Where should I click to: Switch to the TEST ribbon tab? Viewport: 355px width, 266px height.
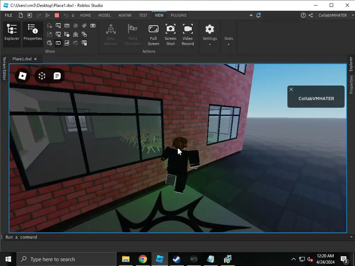tap(143, 15)
